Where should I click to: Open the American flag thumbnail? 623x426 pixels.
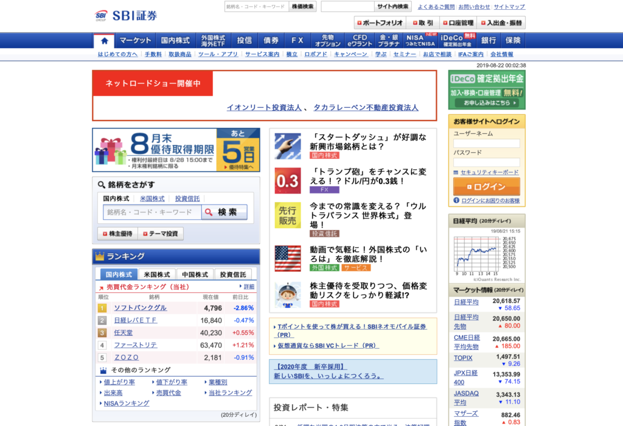coord(288,258)
